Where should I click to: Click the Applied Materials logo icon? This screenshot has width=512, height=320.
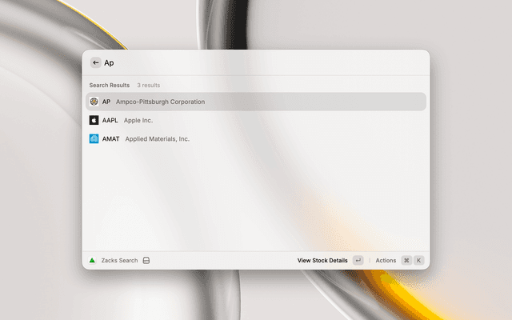[94, 138]
